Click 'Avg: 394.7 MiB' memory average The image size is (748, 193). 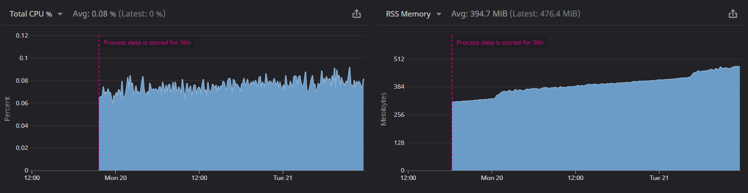(x=479, y=14)
